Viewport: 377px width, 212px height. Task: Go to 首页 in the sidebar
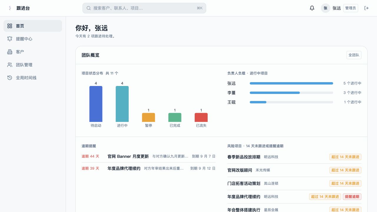[33, 26]
